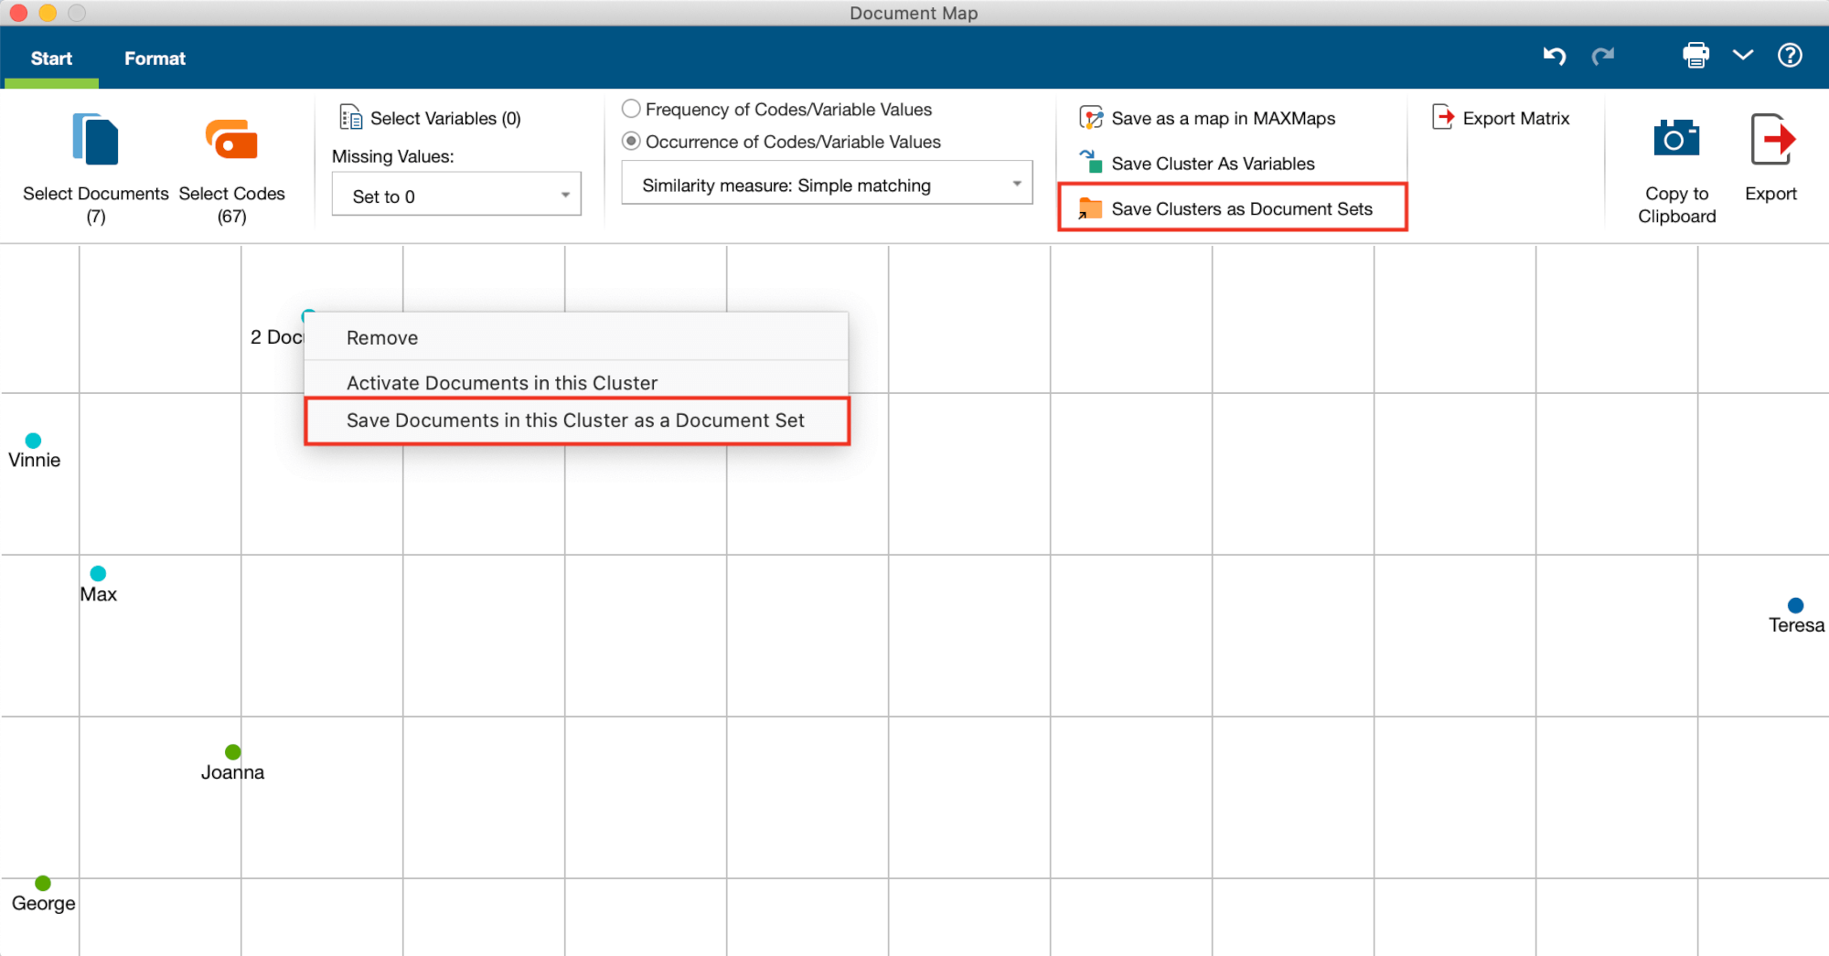
Task: Click the Print icon
Action: tap(1695, 56)
